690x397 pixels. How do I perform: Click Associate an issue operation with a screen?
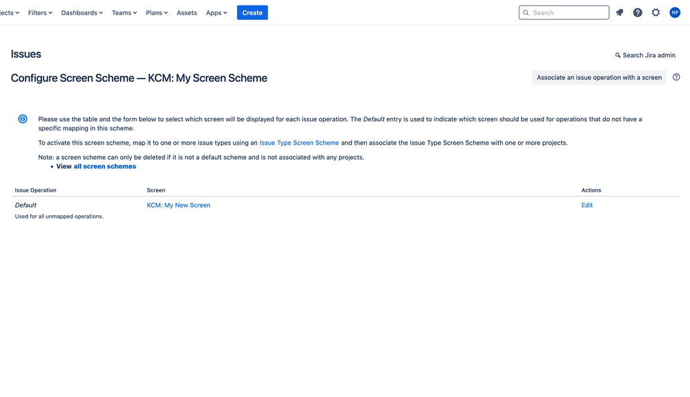(x=599, y=77)
